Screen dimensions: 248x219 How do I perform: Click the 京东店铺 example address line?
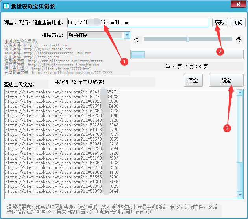click(x=32, y=57)
